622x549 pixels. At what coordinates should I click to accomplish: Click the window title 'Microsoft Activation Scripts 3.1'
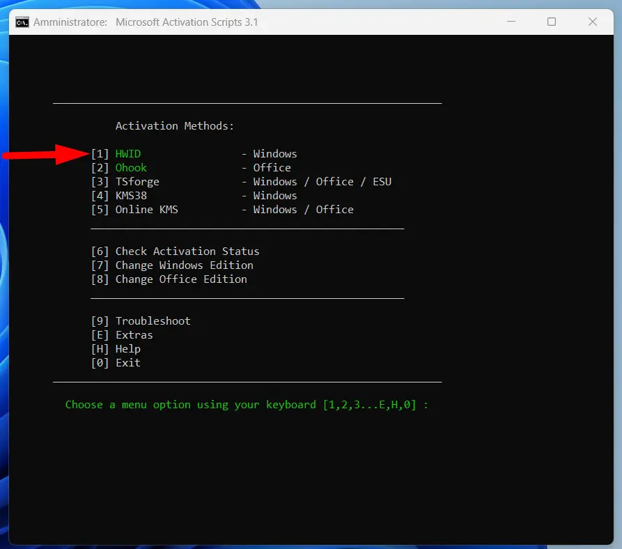click(187, 22)
